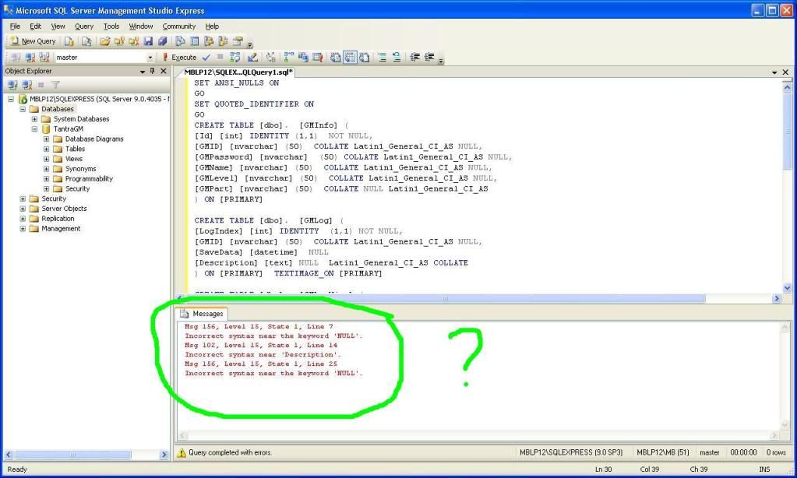The height and width of the screenshot is (478, 797).
Task: Click the Save All icon
Action: click(x=162, y=41)
